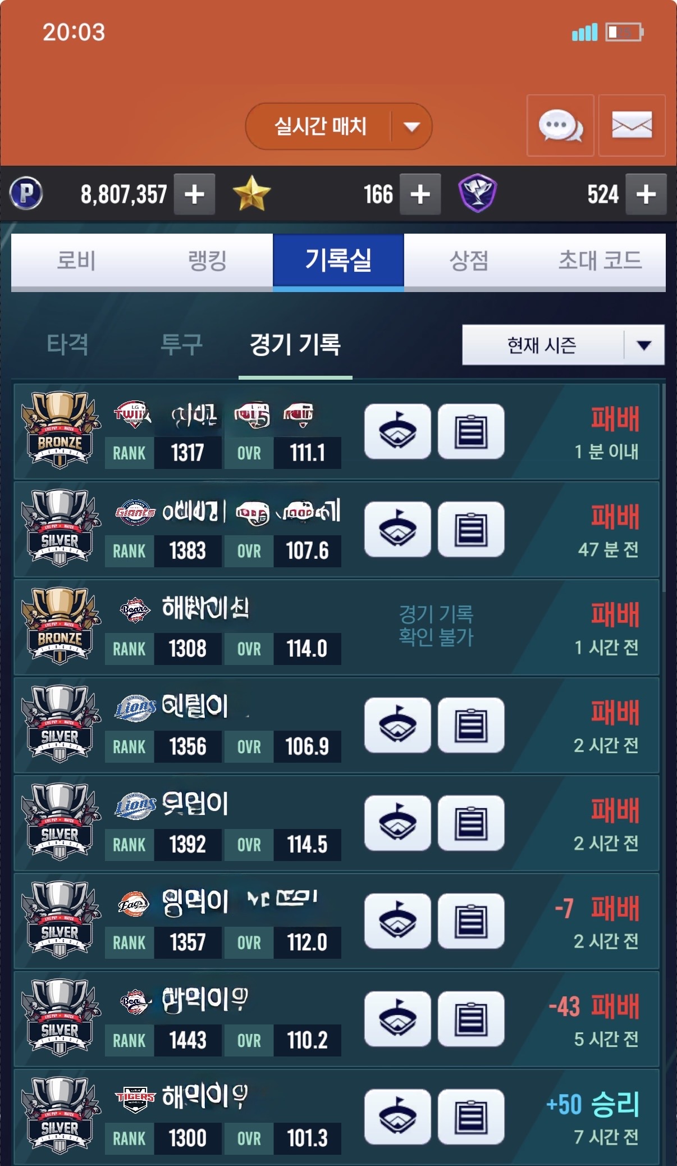View stadium replay for RANK 1317 match
Viewport: 677px width, 1166px height.
tap(397, 431)
